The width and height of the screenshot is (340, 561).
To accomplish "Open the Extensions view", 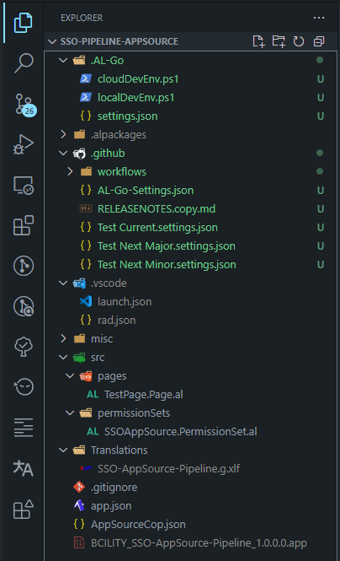I will coord(24,225).
